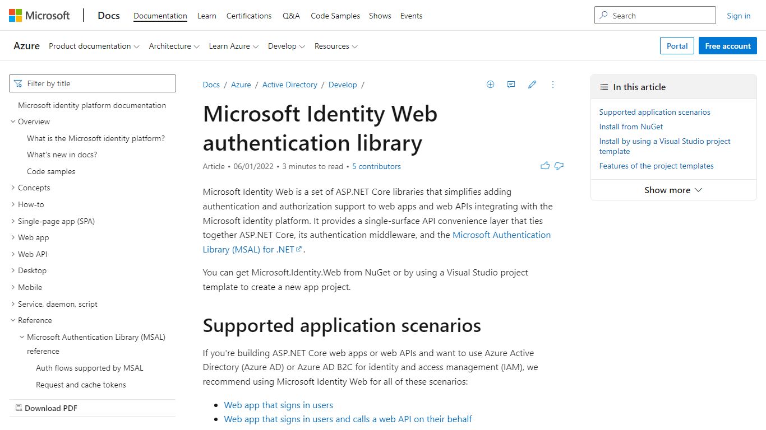Expand the Desktop tree section
The image size is (766, 430).
click(13, 270)
